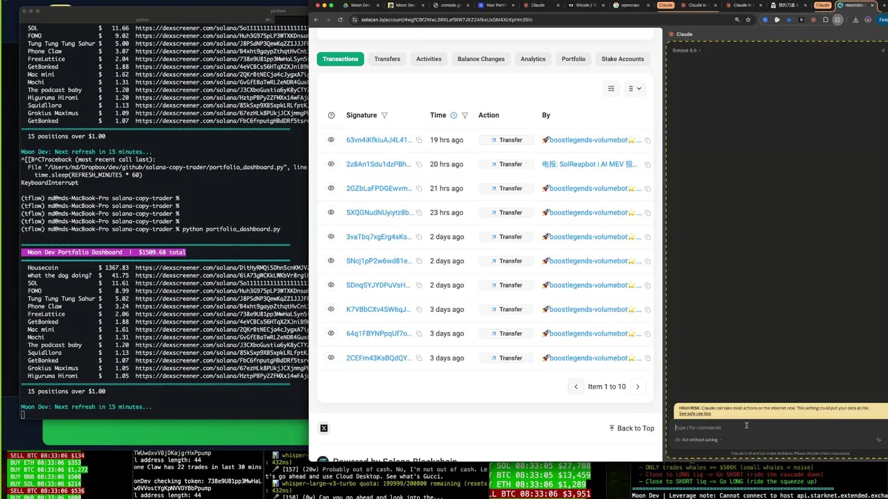Click Back to Top link
This screenshot has width=888, height=499.
click(x=631, y=428)
